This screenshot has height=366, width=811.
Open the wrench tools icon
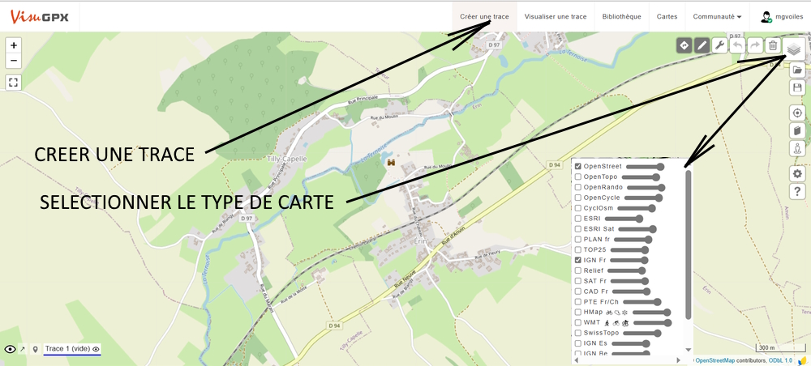pos(719,45)
